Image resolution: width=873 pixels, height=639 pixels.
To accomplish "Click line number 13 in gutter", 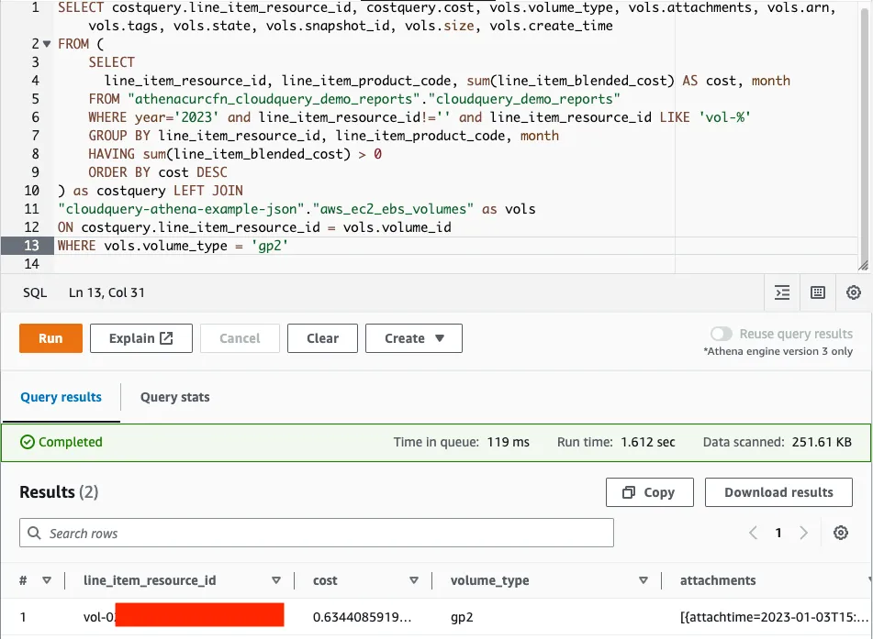I will pyautogui.click(x=32, y=246).
